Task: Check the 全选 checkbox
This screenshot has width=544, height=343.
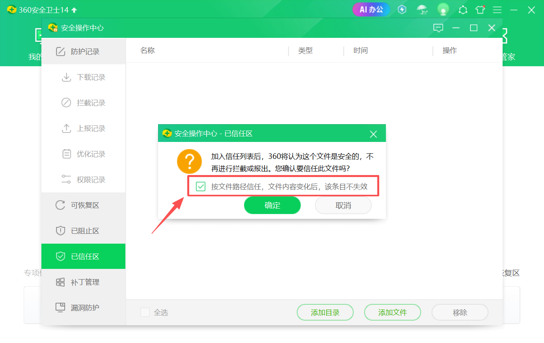Action: (145, 312)
